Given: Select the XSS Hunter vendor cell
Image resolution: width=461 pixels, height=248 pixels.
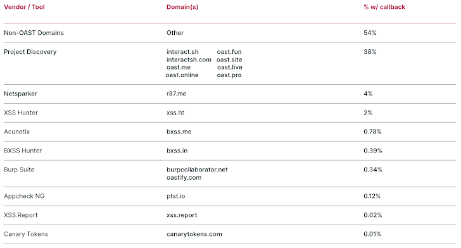Looking at the screenshot, I should point(20,113).
